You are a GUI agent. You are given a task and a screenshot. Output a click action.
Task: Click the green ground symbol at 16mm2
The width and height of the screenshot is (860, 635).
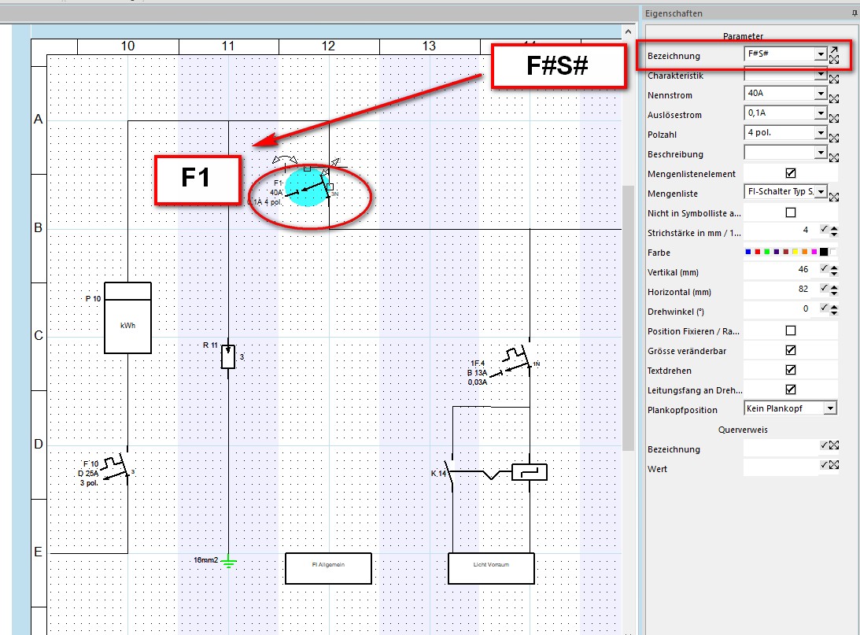pos(228,562)
